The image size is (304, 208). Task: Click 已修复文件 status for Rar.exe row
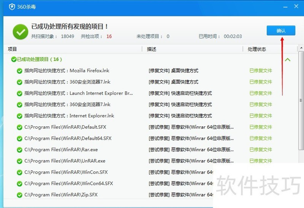[261, 150]
